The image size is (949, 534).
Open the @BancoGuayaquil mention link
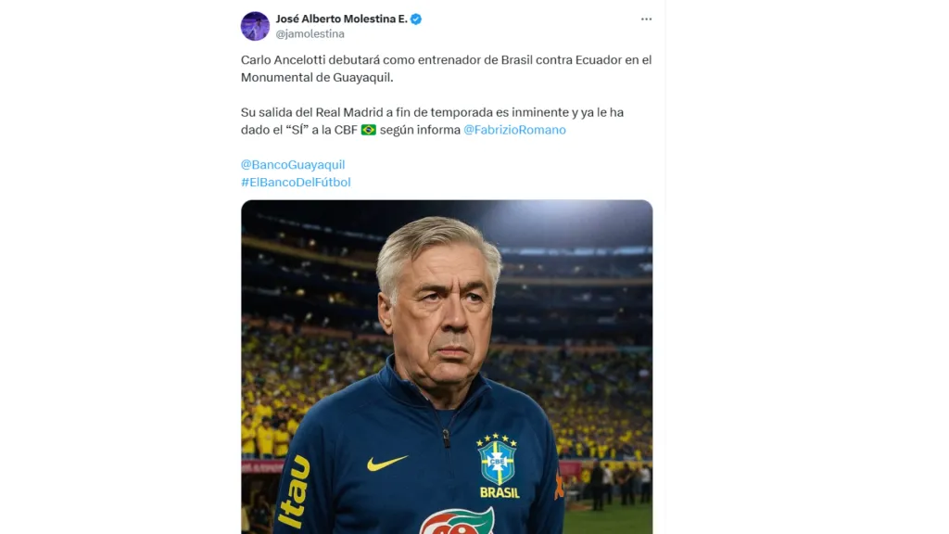[x=292, y=165]
